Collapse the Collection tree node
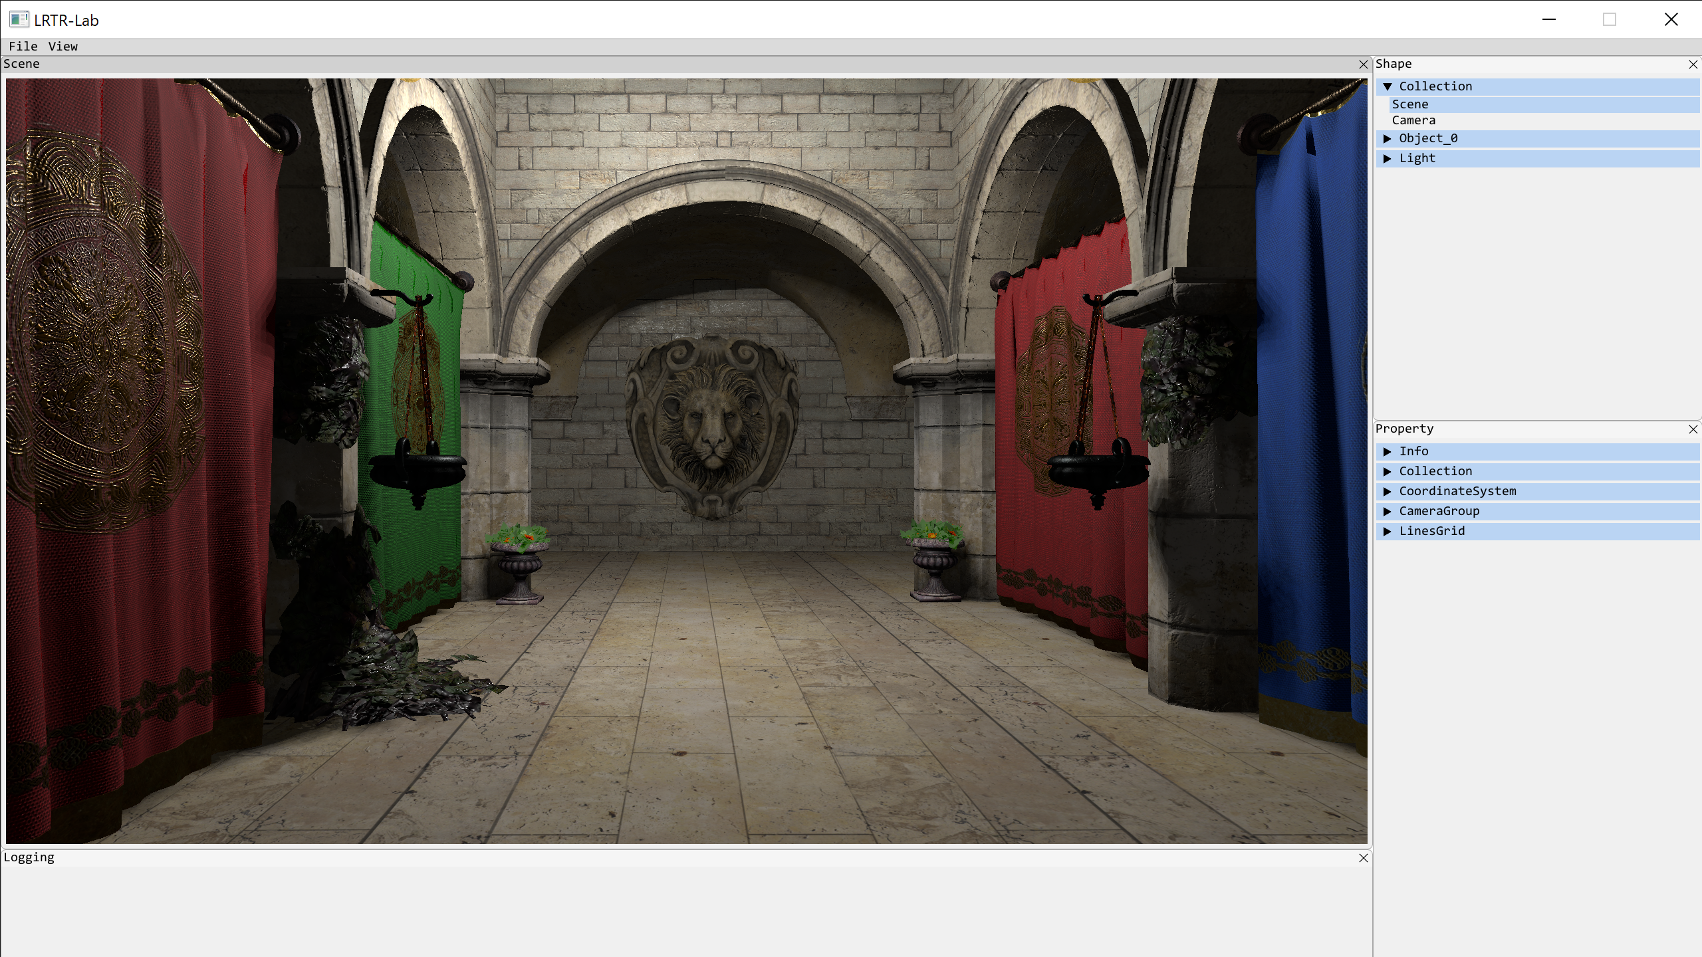This screenshot has height=957, width=1702. point(1388,86)
